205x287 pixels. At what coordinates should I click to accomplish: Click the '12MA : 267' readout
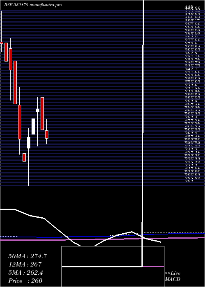point(25,264)
